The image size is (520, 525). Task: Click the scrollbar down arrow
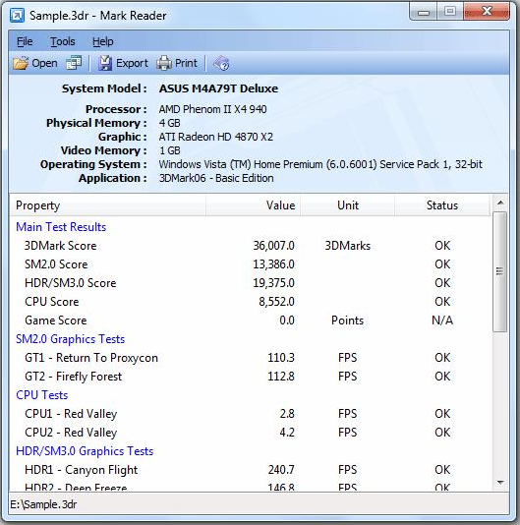click(x=500, y=483)
